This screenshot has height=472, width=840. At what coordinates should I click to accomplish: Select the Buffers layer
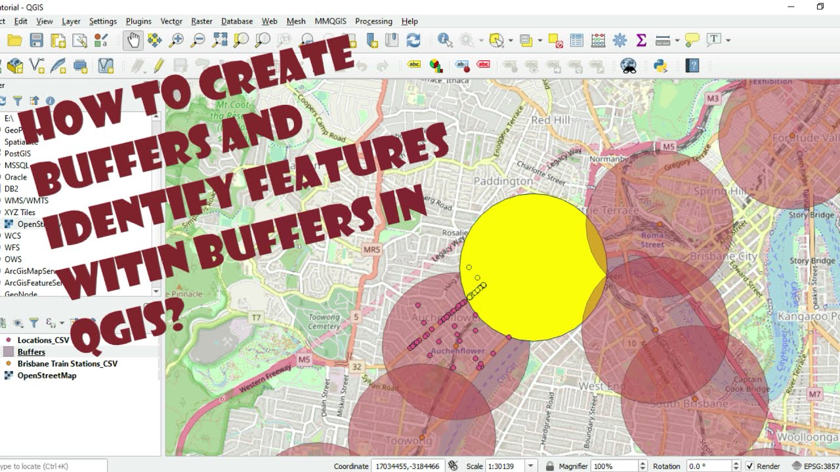click(31, 352)
